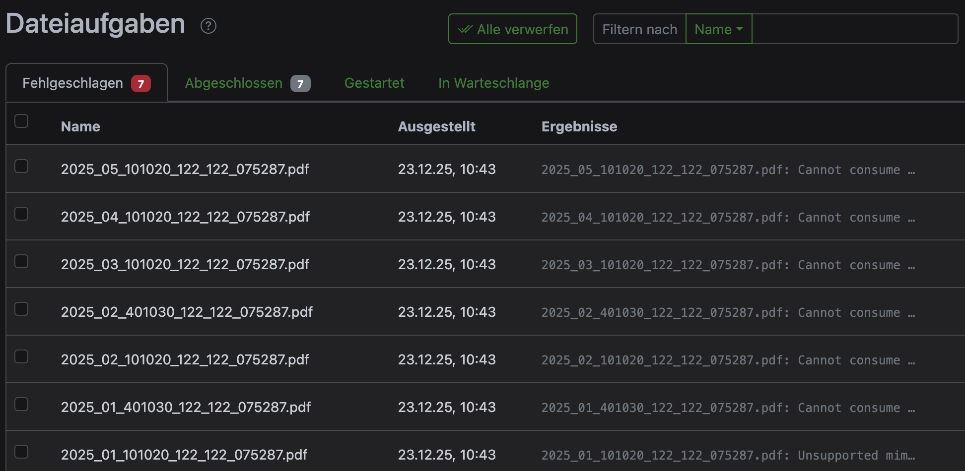Select the Fehlgeschlagen tab
This screenshot has height=471, width=965.
coord(72,83)
